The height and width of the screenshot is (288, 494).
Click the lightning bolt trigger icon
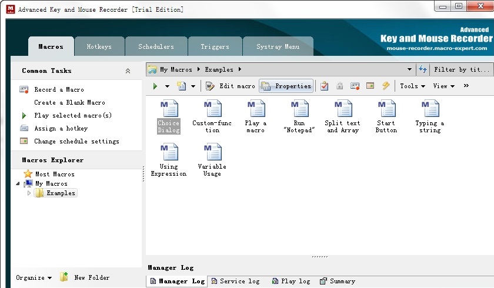click(386, 86)
